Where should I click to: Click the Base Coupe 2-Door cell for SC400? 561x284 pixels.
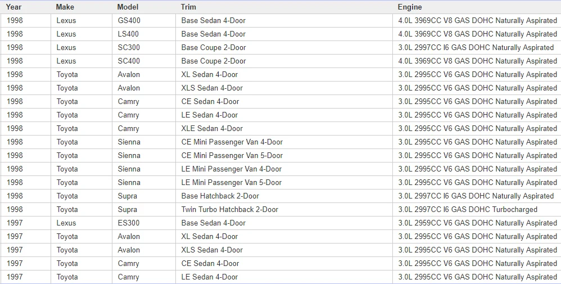pos(284,61)
